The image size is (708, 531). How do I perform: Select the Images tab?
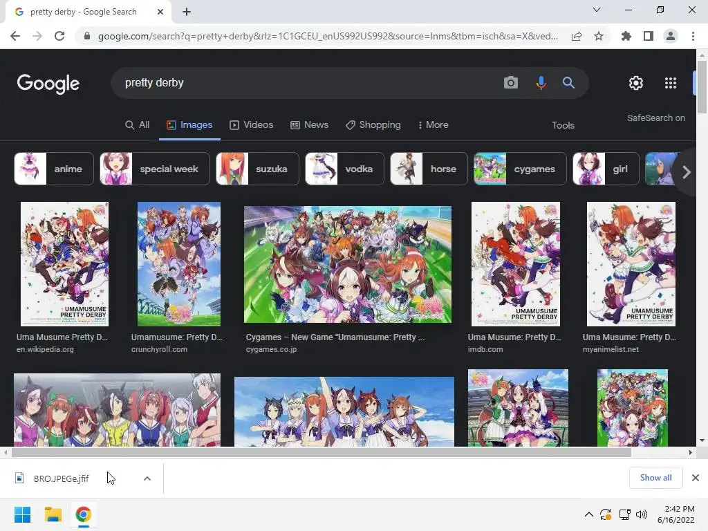189,125
